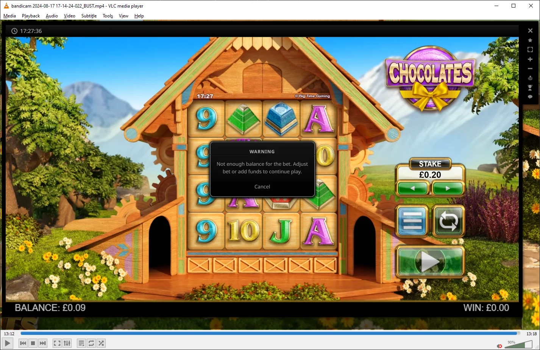The width and height of the screenshot is (540, 350).
Task: Adjust the VLC volume slider
Action: coord(519,344)
